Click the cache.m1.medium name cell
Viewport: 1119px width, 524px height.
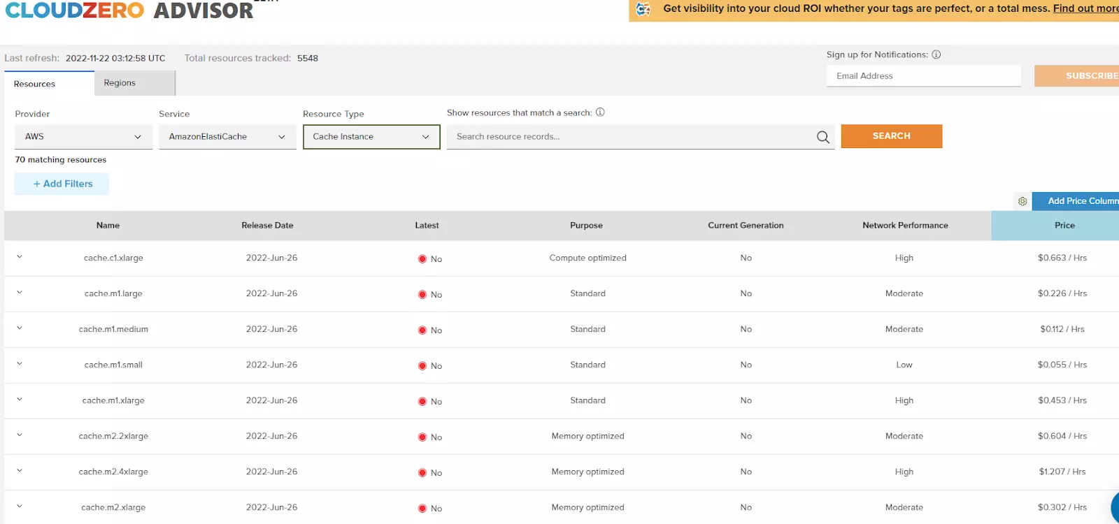coord(113,329)
